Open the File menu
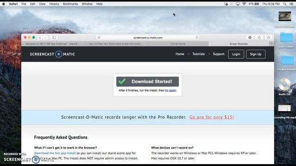 pos(24,4)
